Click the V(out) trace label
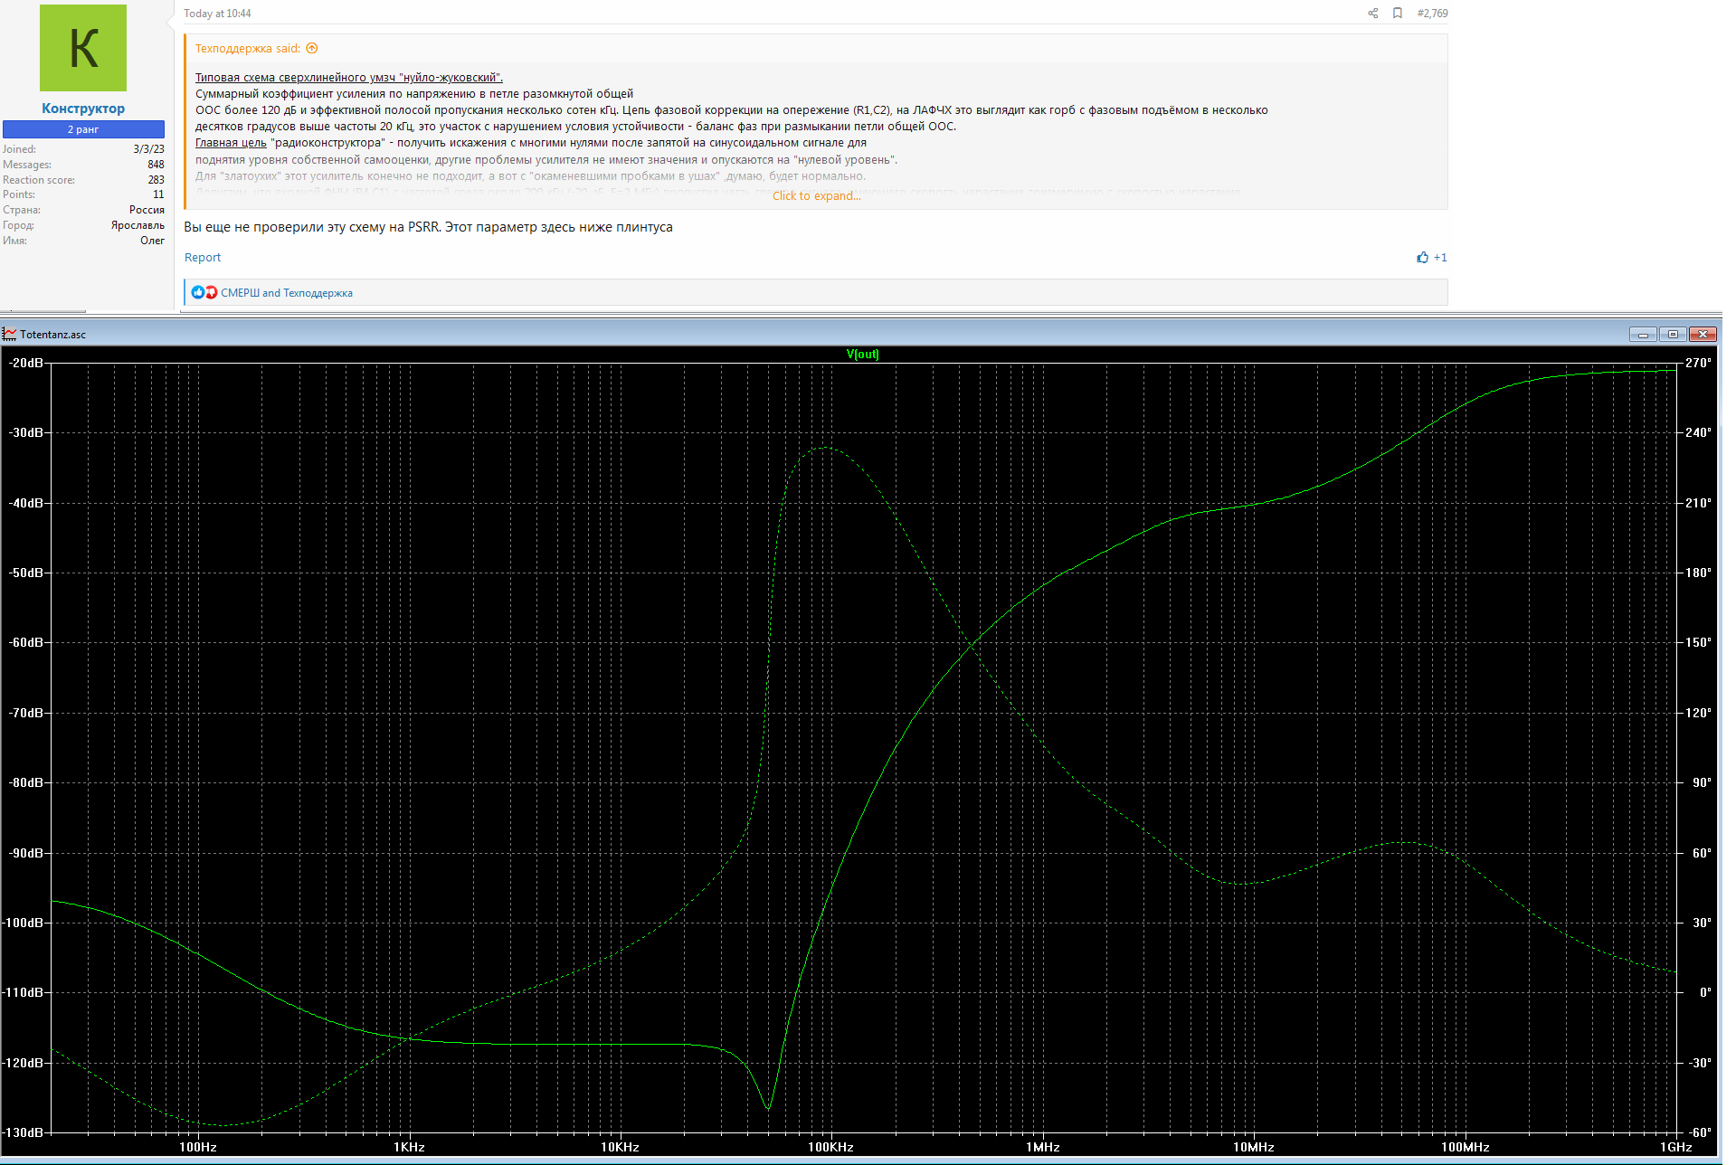The image size is (1736, 1165). click(862, 355)
